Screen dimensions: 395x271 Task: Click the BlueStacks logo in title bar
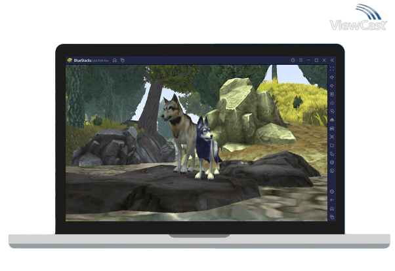tap(70, 60)
